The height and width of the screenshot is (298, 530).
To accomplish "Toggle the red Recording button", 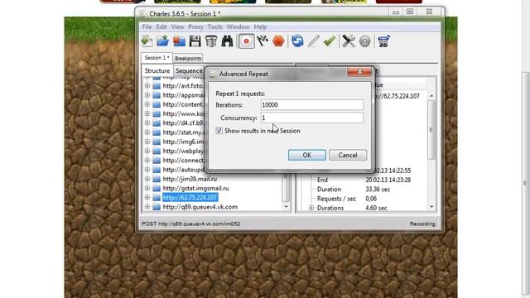I will (x=247, y=41).
